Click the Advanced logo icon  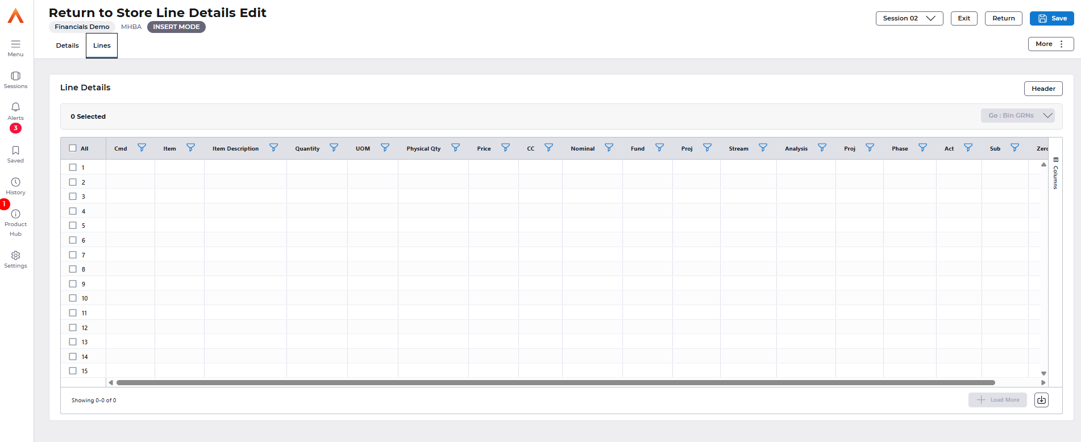click(x=16, y=16)
